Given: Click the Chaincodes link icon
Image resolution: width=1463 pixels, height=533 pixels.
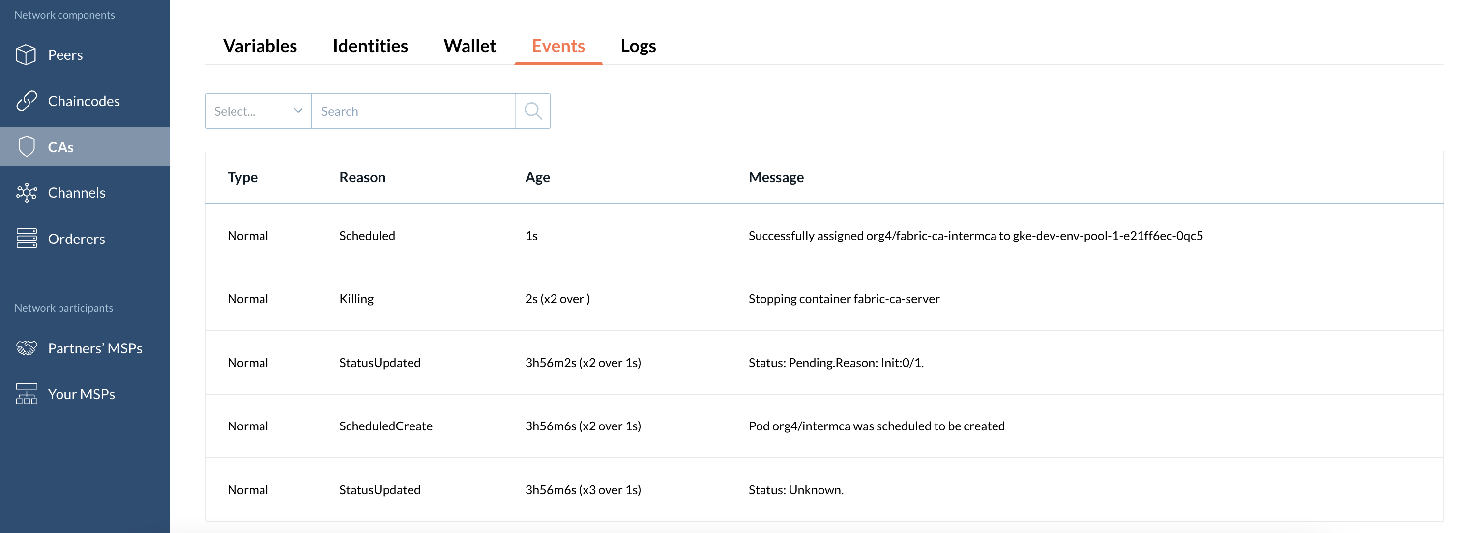Looking at the screenshot, I should [x=26, y=100].
